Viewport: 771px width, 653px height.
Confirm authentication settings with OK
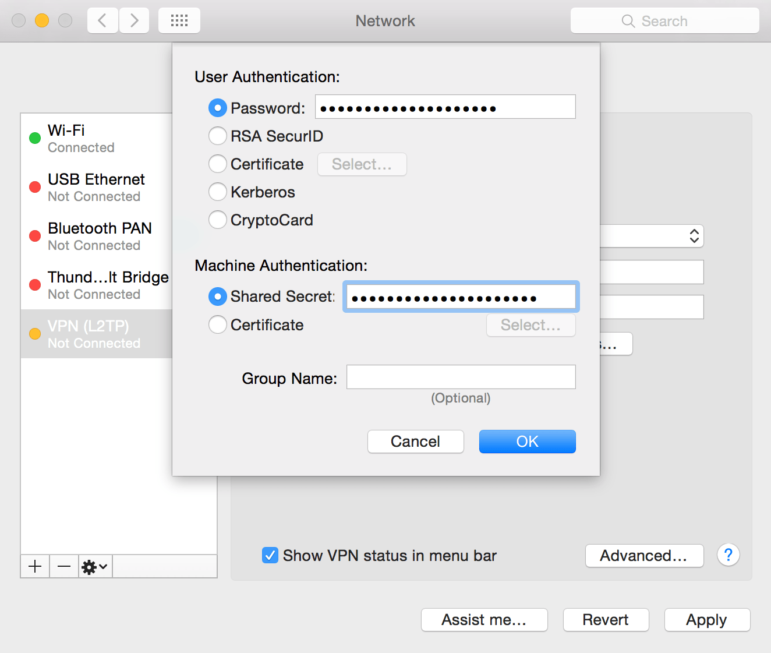[526, 441]
